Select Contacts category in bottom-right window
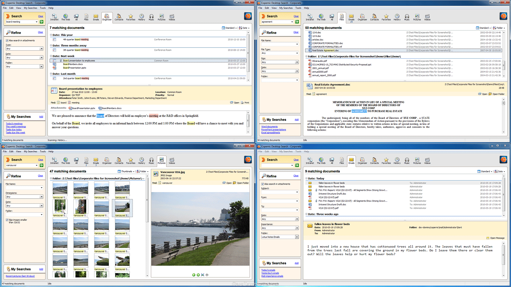511x287 pixels. point(374,160)
